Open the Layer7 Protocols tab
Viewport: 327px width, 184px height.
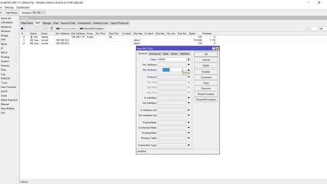[x=119, y=23]
